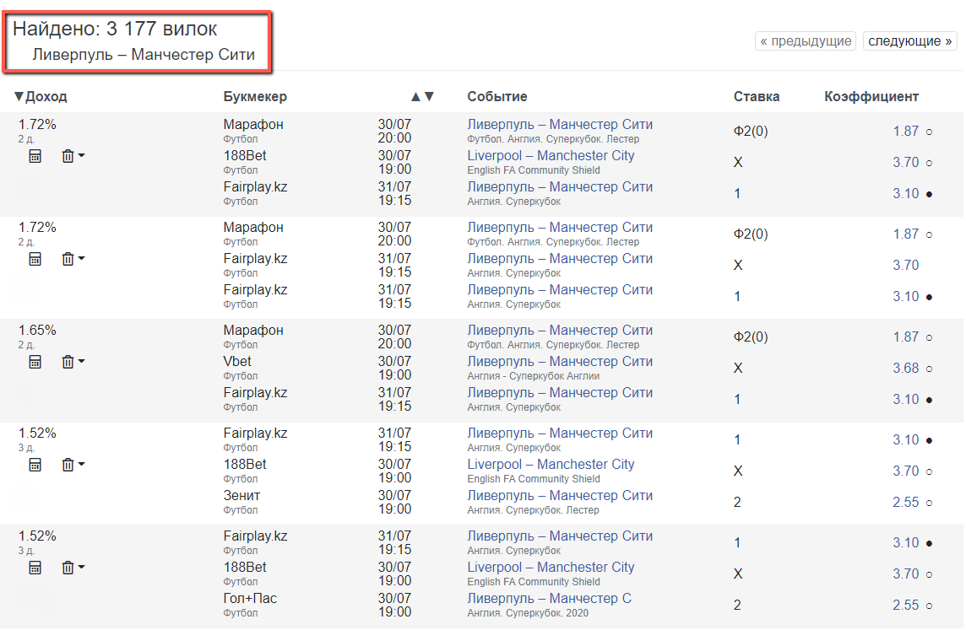Screen dimensions: 966x630
Task: Sort by time ascending with the up arrow
Action: [x=415, y=97]
